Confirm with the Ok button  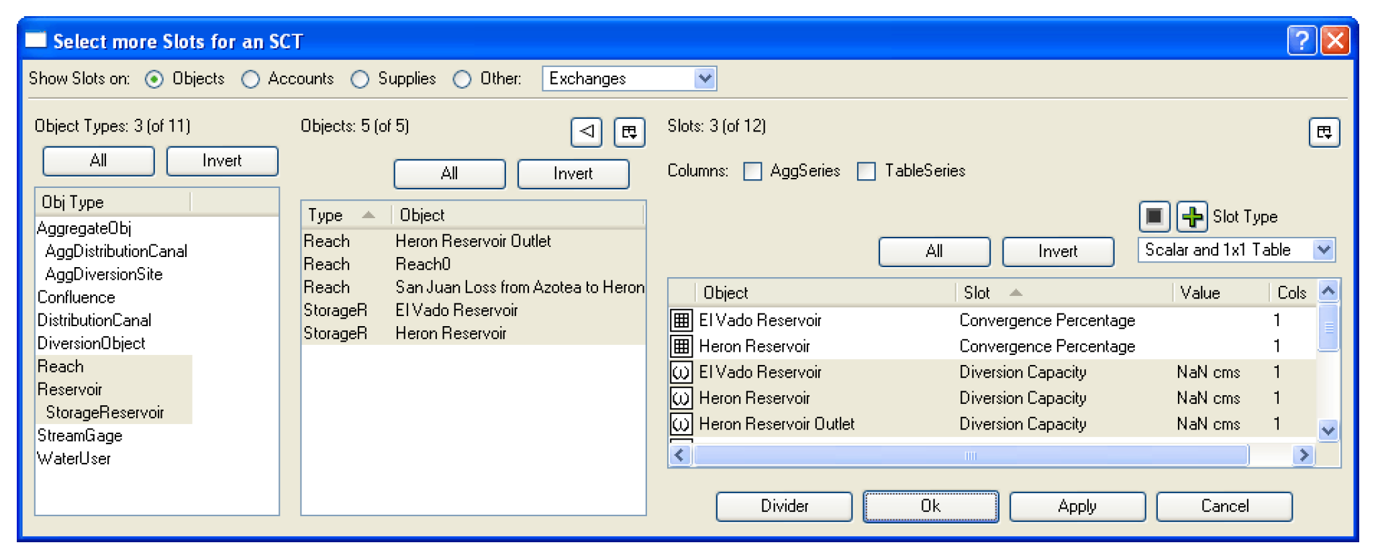click(x=930, y=507)
